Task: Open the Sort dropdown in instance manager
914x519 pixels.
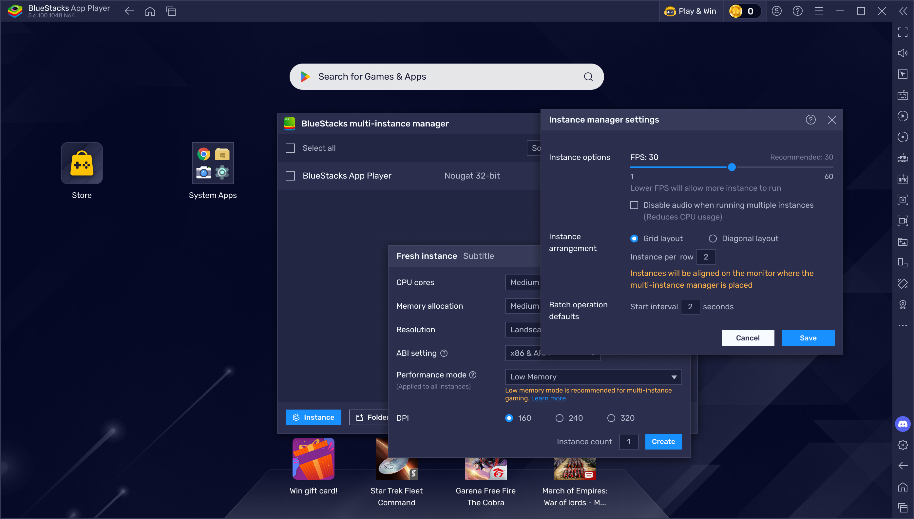Action: pos(534,148)
